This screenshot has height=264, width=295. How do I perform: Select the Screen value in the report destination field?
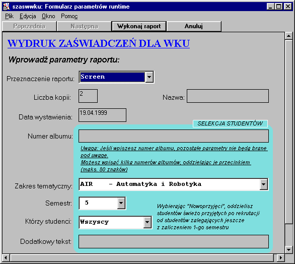click(112, 77)
